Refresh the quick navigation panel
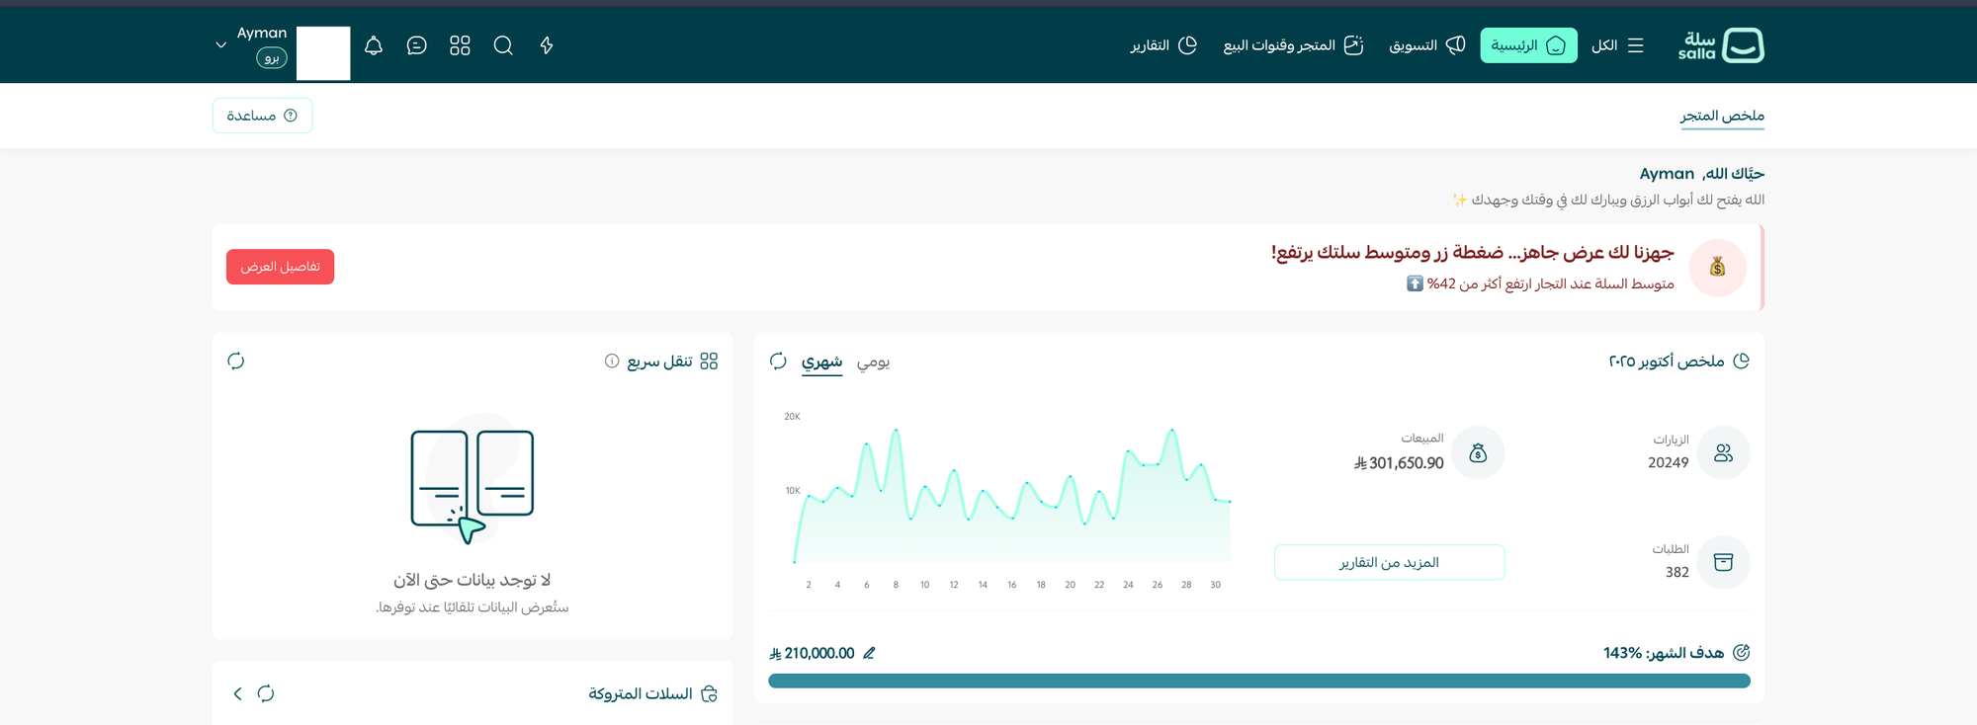 (x=236, y=362)
